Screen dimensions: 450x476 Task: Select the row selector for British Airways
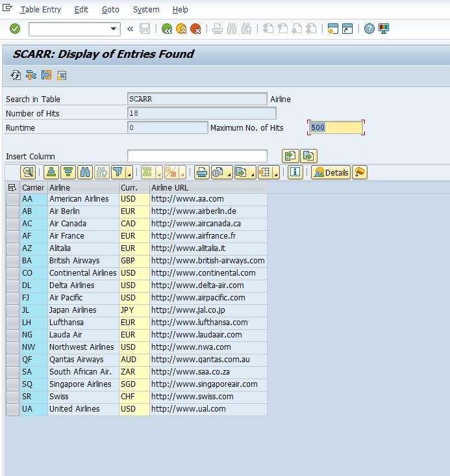(x=12, y=261)
